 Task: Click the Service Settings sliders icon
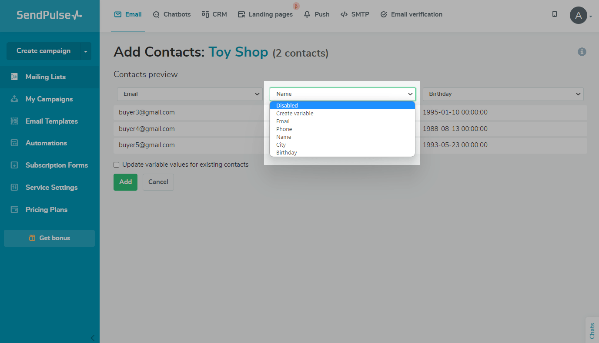click(14, 187)
